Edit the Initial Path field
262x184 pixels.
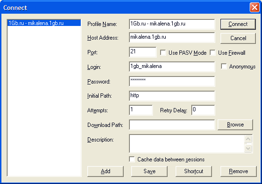coord(172,96)
